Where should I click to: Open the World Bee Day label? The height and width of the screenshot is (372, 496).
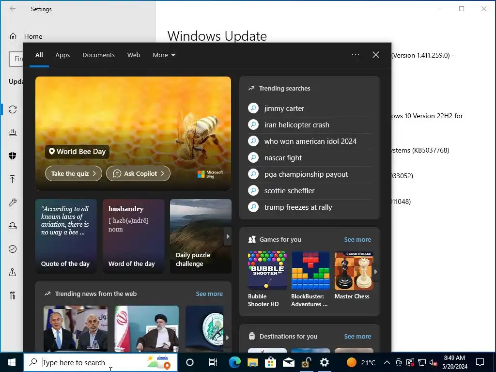[77, 152]
